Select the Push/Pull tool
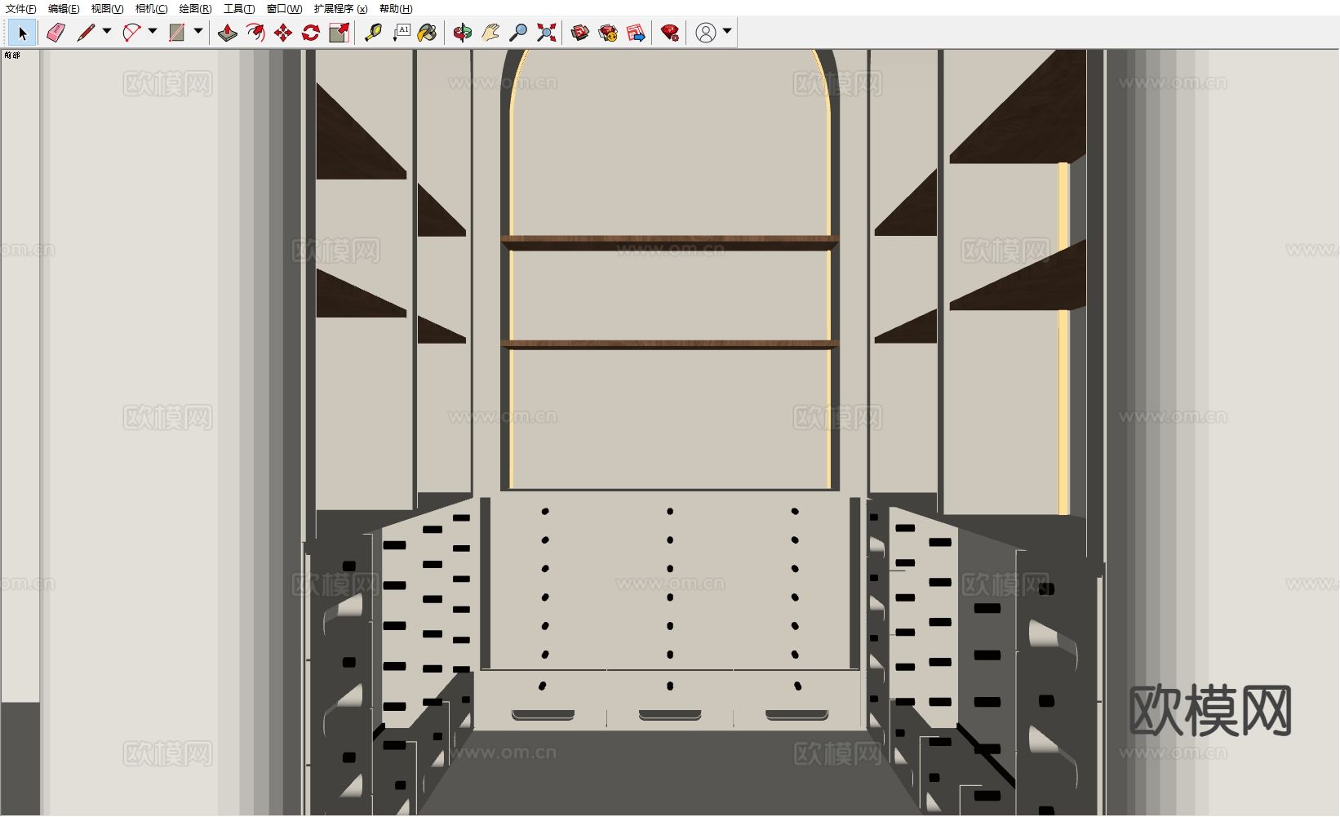 click(228, 33)
